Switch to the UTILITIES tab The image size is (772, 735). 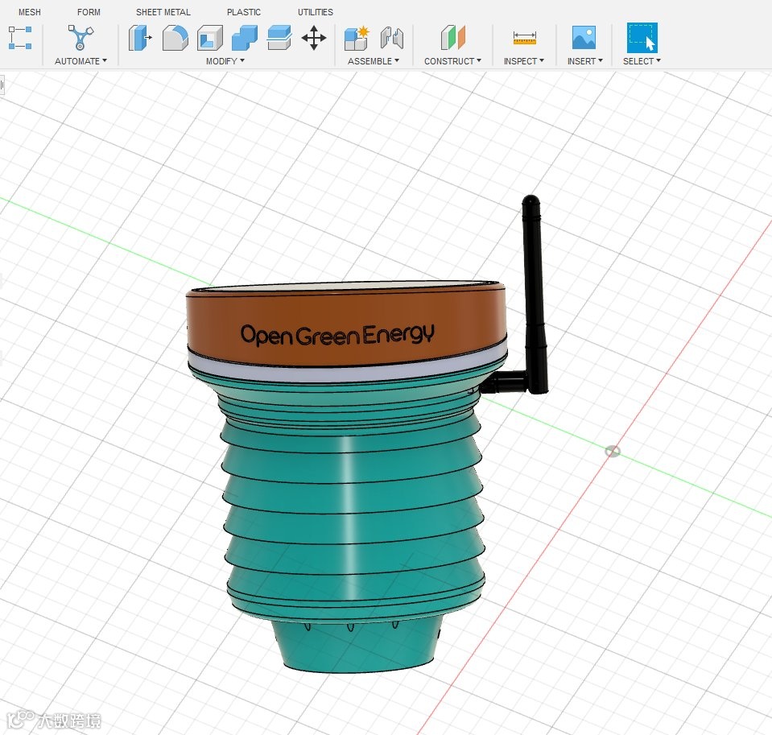(315, 12)
